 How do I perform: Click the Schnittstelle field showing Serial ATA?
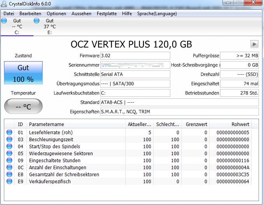coord(135,74)
